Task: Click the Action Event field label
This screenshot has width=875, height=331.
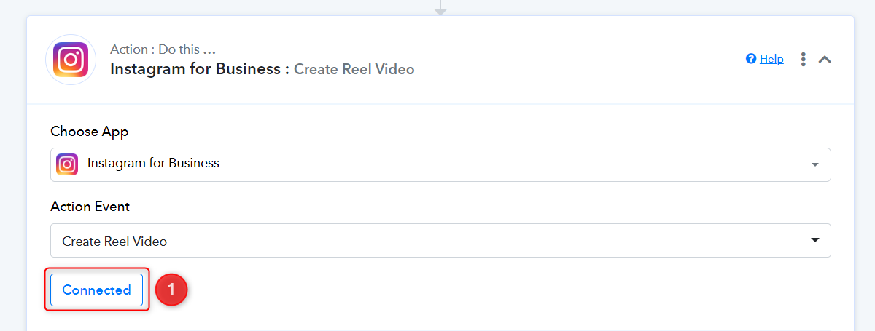Action: (x=90, y=207)
